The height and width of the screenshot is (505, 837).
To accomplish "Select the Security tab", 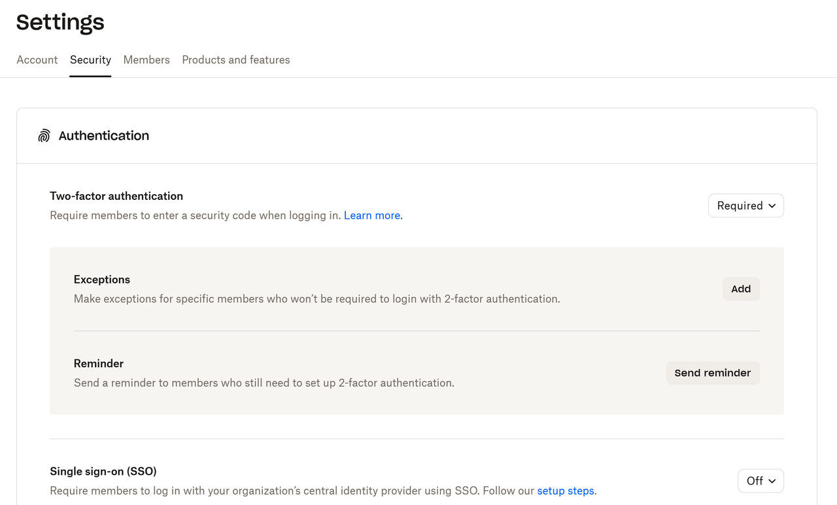I will pyautogui.click(x=90, y=59).
